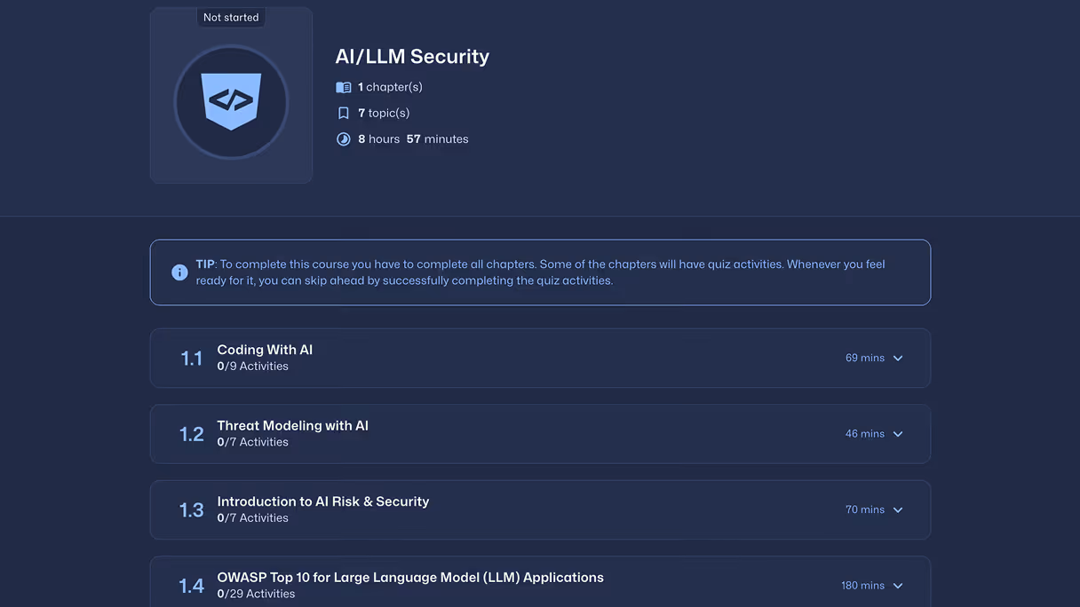Click the 69 mins duration label
1080x607 pixels.
tap(862, 357)
